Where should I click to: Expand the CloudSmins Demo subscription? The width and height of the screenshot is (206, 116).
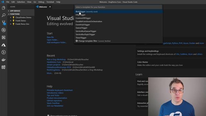(11, 17)
